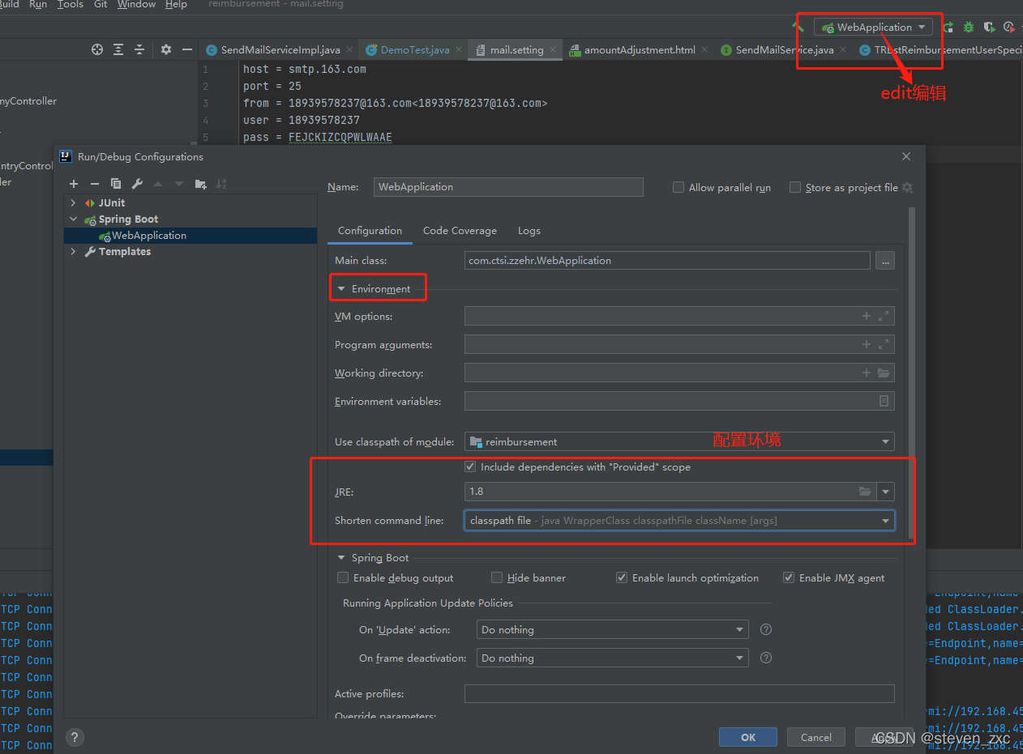The image size is (1023, 754).
Task: Expand all icon in Project panel toolbar
Action: click(118, 49)
